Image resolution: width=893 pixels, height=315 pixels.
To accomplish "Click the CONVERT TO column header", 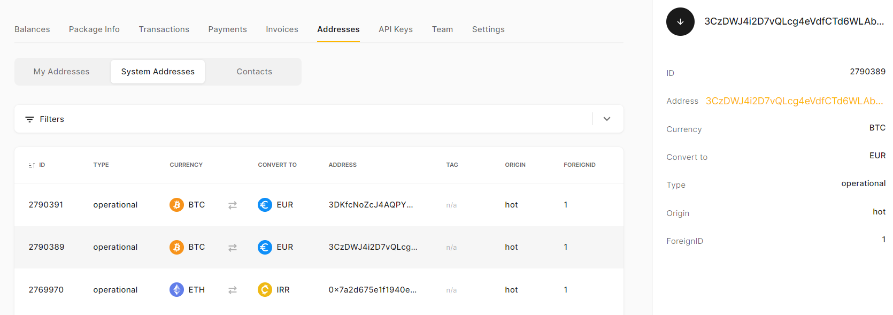I will 277,165.
